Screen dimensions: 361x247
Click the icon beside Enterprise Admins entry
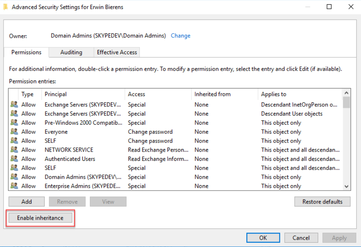pyautogui.click(x=14, y=186)
